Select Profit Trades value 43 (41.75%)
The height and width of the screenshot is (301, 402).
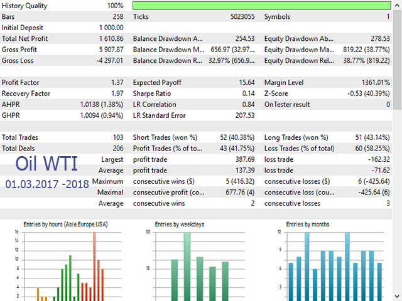(237, 149)
